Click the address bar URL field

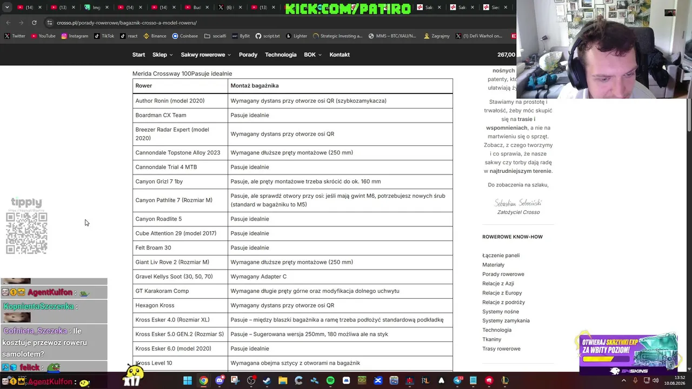tap(281, 23)
